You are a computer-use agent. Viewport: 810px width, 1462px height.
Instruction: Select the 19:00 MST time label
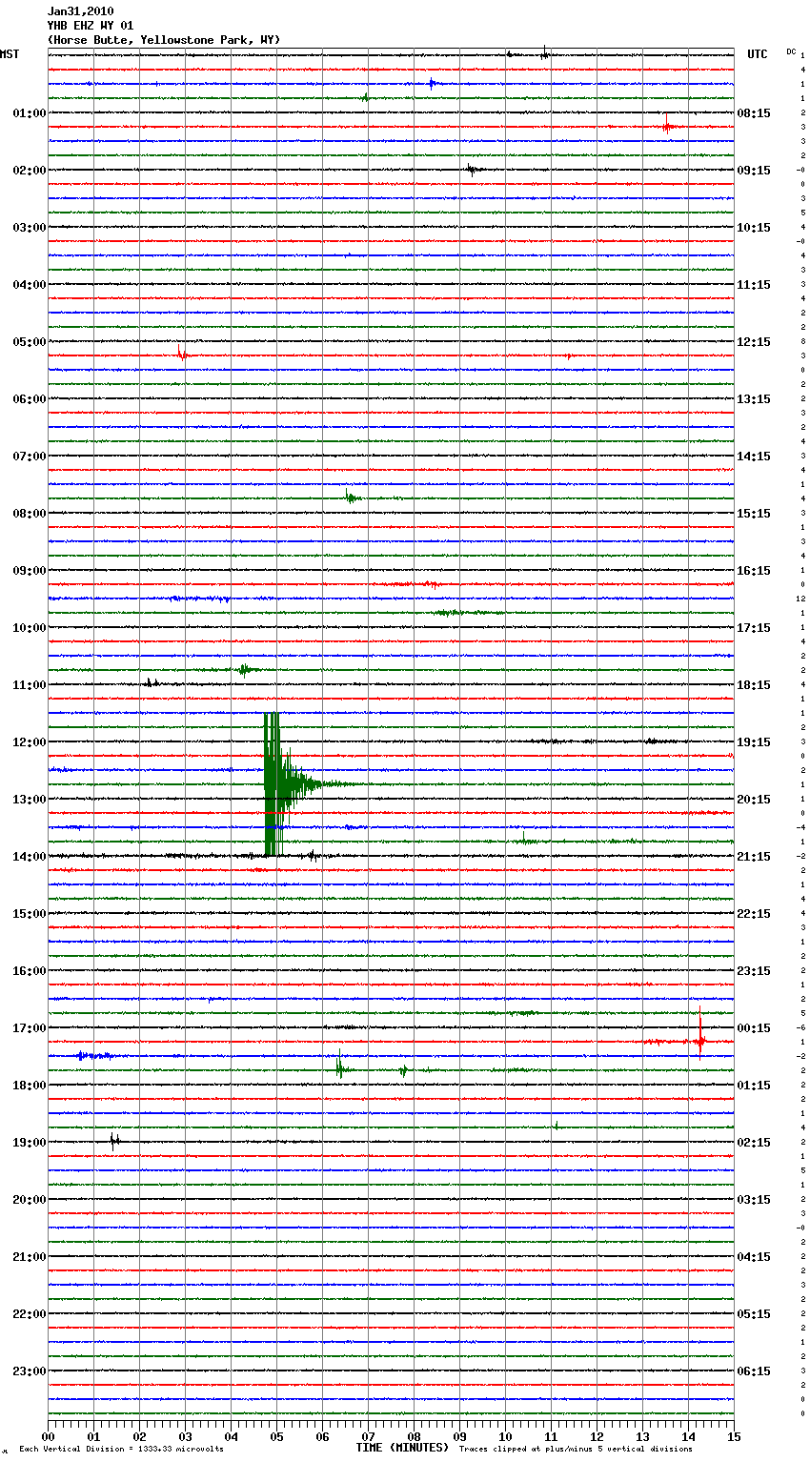coord(30,1143)
